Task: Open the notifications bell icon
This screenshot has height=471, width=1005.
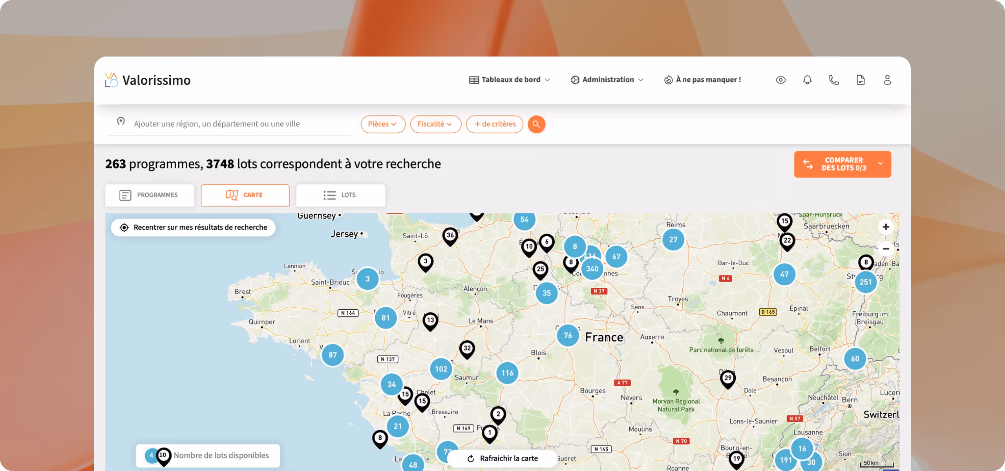Action: coord(807,80)
